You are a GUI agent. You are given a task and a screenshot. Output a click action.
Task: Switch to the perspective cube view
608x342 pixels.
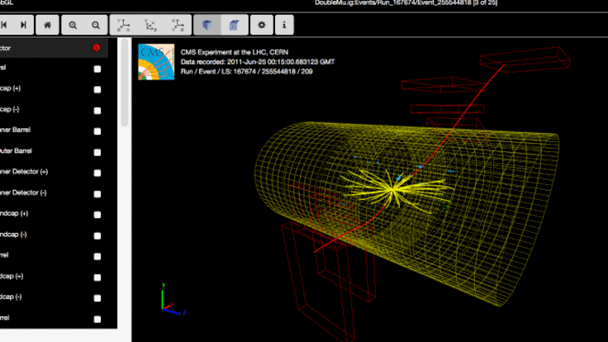207,25
